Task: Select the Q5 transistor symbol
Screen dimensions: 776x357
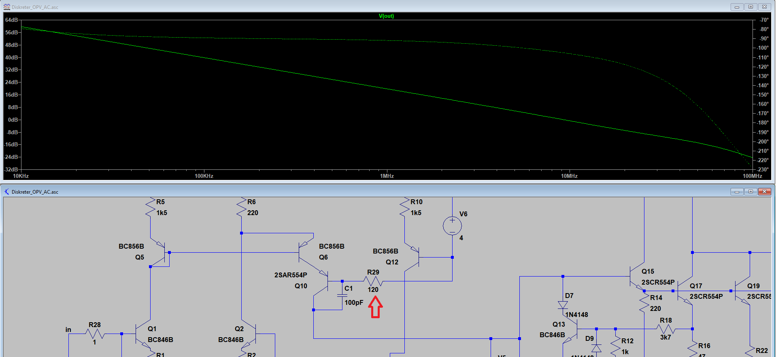Action: point(158,253)
